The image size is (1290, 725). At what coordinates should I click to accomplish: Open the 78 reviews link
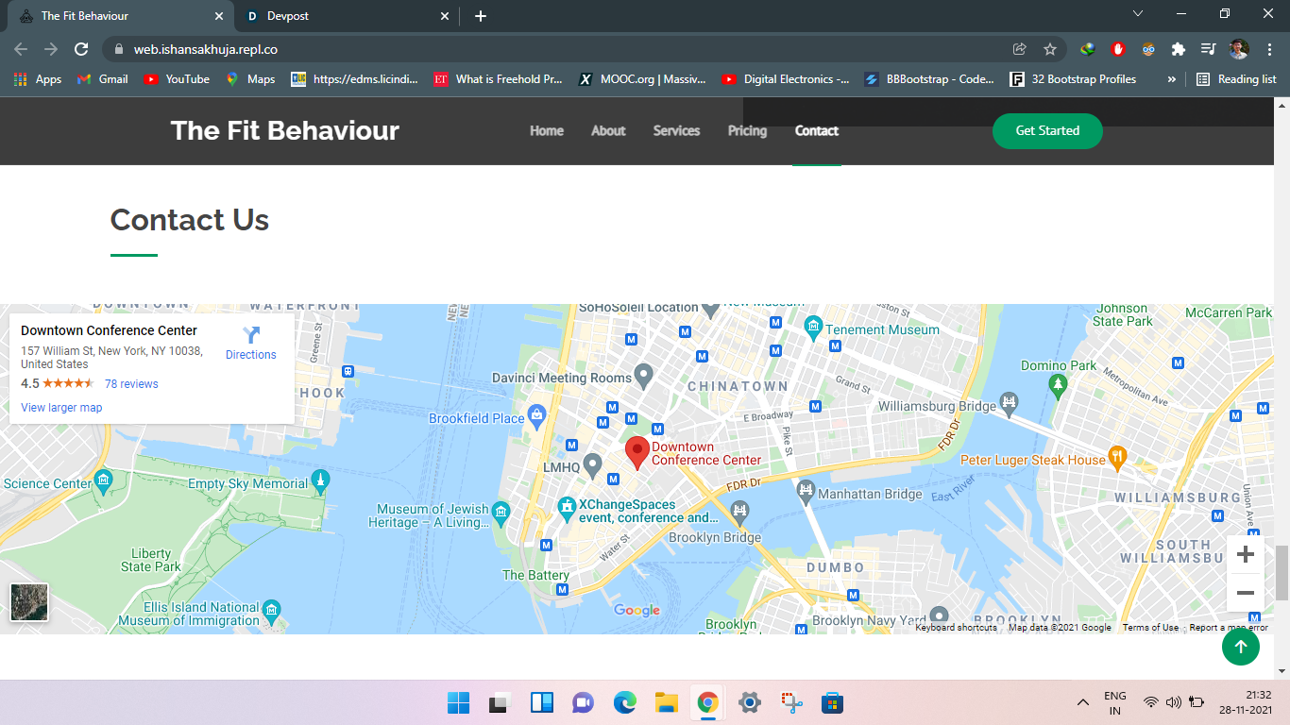point(131,384)
